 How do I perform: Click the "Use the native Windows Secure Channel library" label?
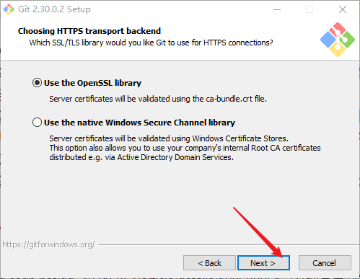(x=139, y=123)
